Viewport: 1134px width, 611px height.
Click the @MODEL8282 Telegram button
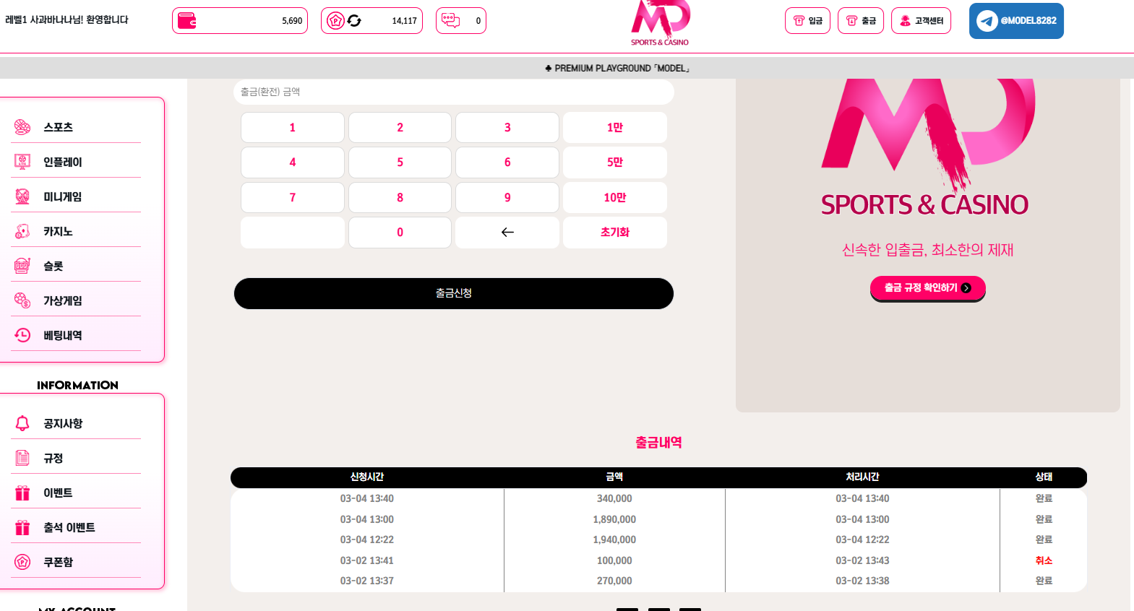(x=1016, y=21)
